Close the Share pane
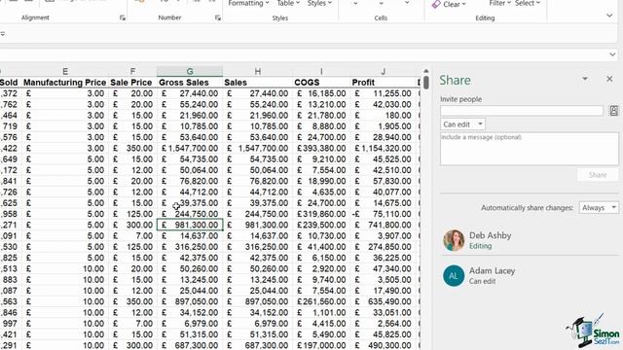This screenshot has height=350, width=623. click(609, 79)
